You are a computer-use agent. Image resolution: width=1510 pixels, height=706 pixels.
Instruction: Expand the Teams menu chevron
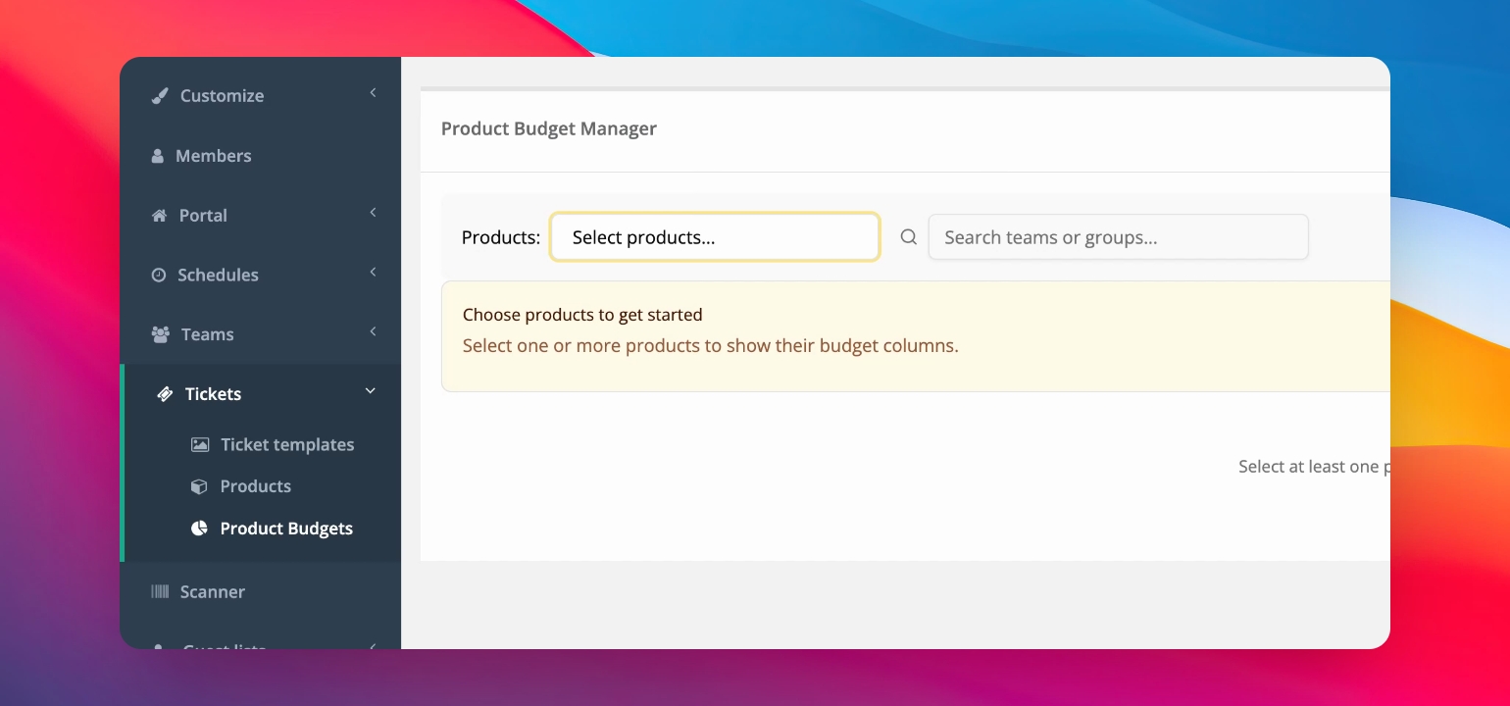click(373, 332)
